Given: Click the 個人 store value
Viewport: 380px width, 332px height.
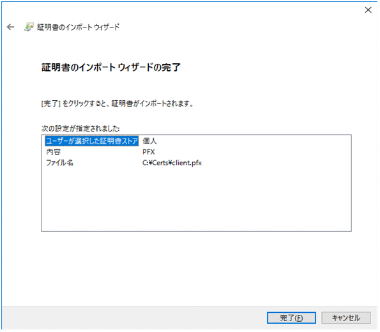Looking at the screenshot, I should 149,141.
